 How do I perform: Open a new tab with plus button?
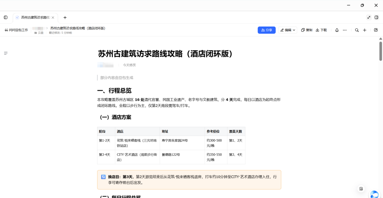65,18
